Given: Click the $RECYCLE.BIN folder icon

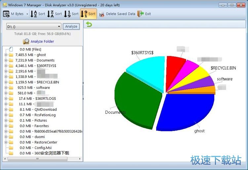Looking at the screenshot, I should point(11,82).
